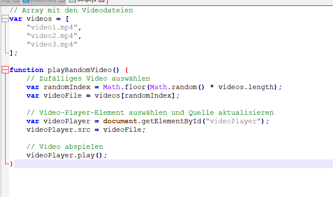Click the document keyword in getElementById line
The height and width of the screenshot is (197, 333).
[120, 121]
